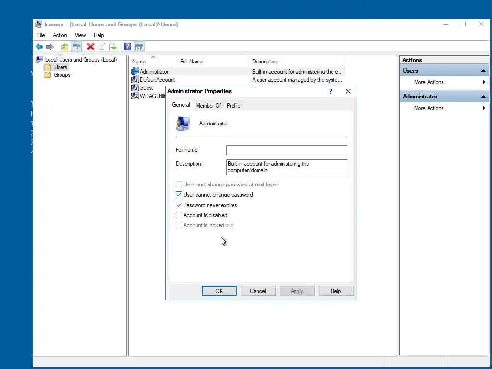Toggle the Show/Hide Console Tree icon

coord(76,47)
